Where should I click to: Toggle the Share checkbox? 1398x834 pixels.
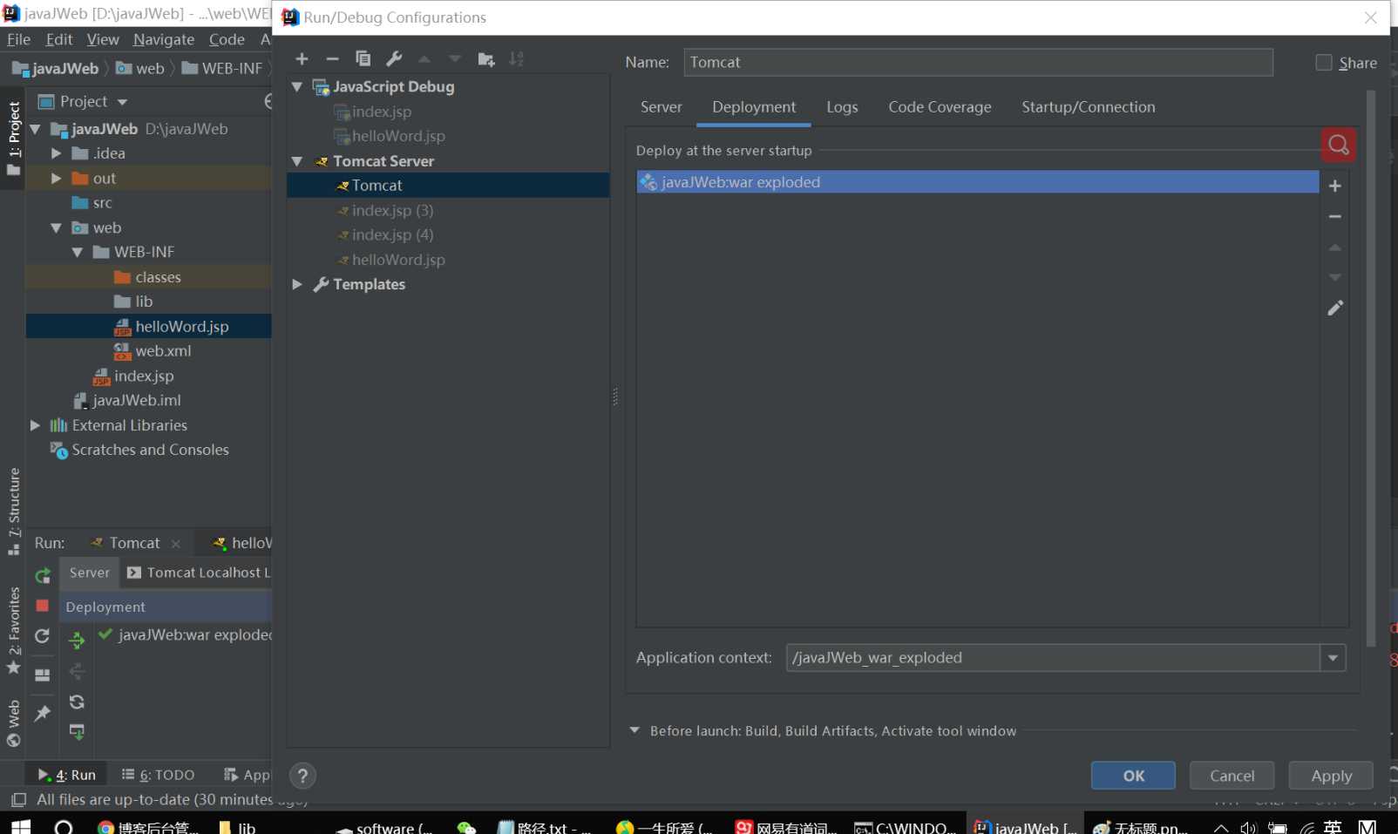[1324, 63]
